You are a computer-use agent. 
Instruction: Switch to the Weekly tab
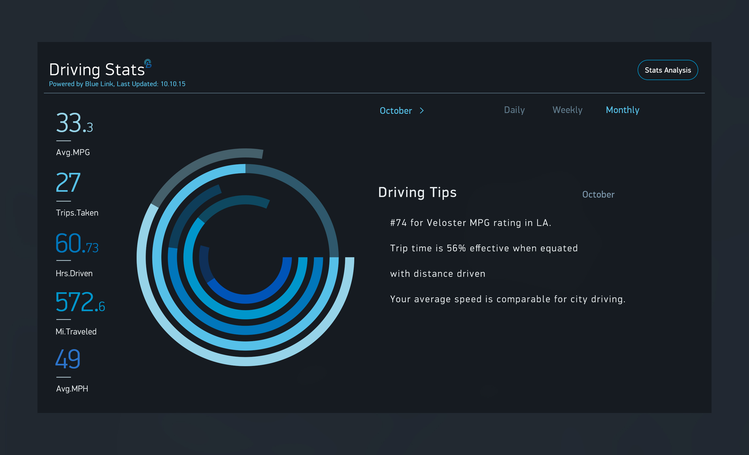pos(567,110)
